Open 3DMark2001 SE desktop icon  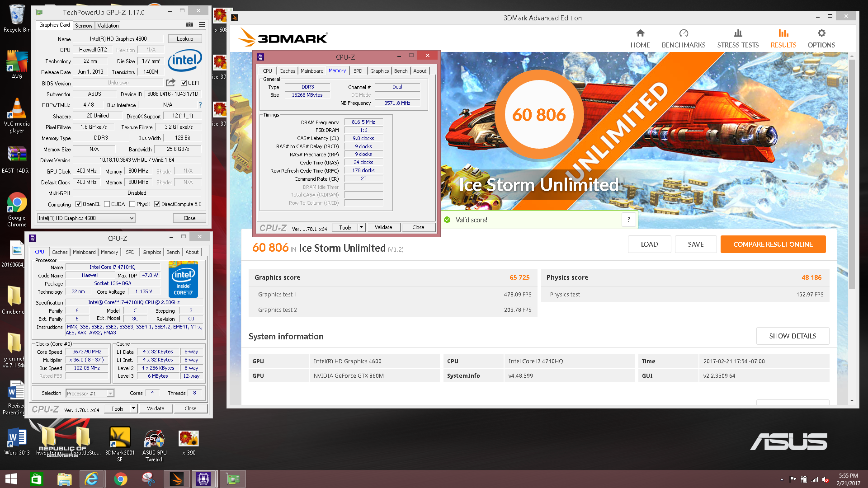(x=120, y=444)
